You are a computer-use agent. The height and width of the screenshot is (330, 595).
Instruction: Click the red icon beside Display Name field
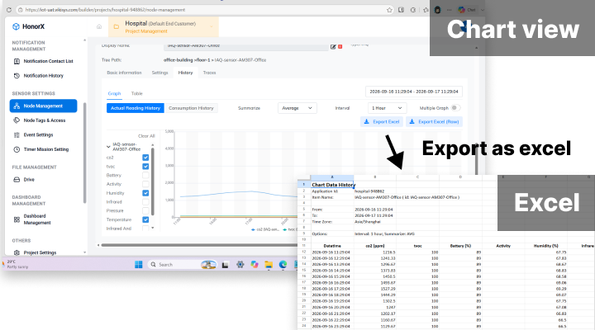(x=340, y=46)
